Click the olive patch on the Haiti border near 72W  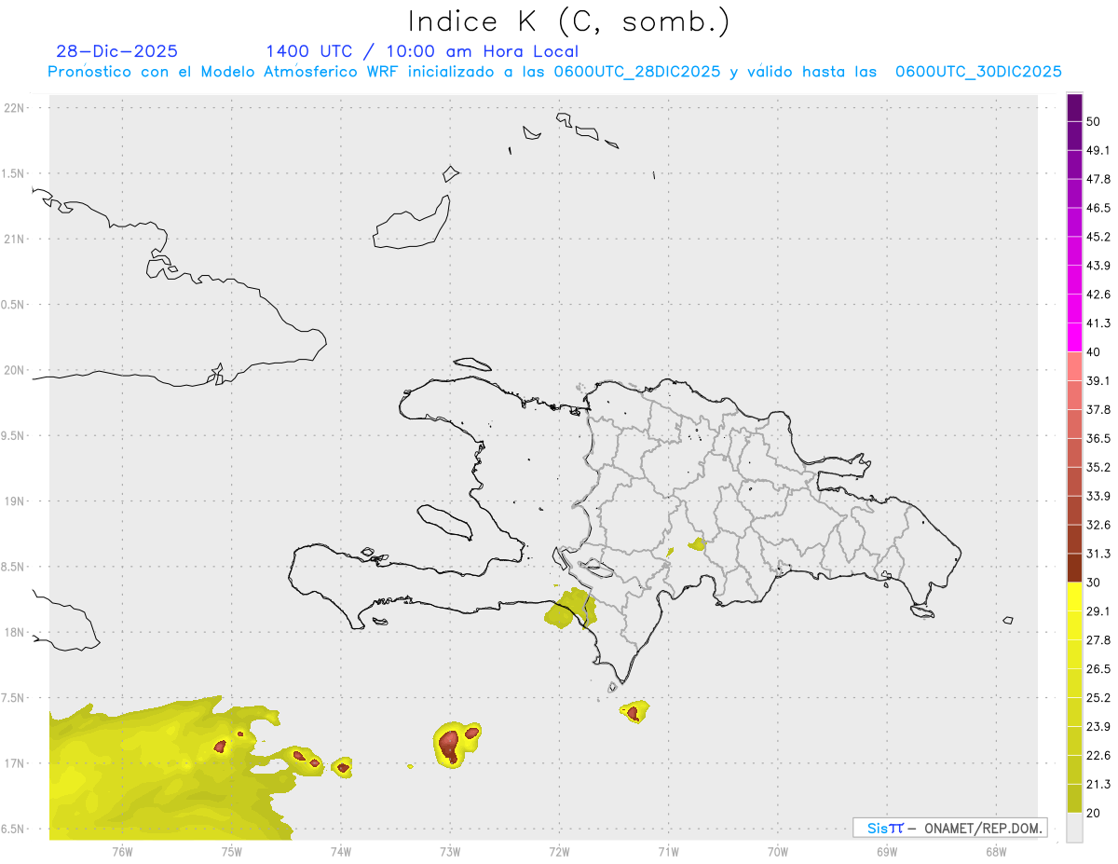pyautogui.click(x=570, y=609)
